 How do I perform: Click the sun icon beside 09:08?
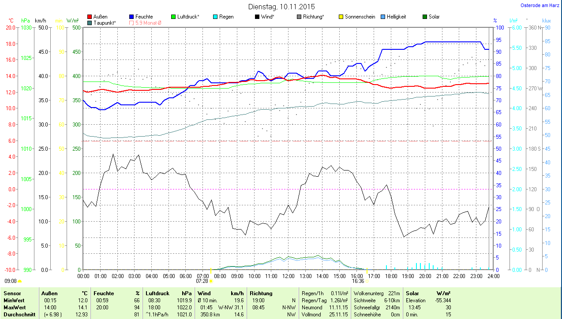click(x=19, y=281)
